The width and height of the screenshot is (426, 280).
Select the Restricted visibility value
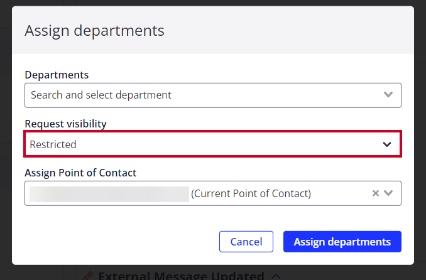[x=53, y=144]
